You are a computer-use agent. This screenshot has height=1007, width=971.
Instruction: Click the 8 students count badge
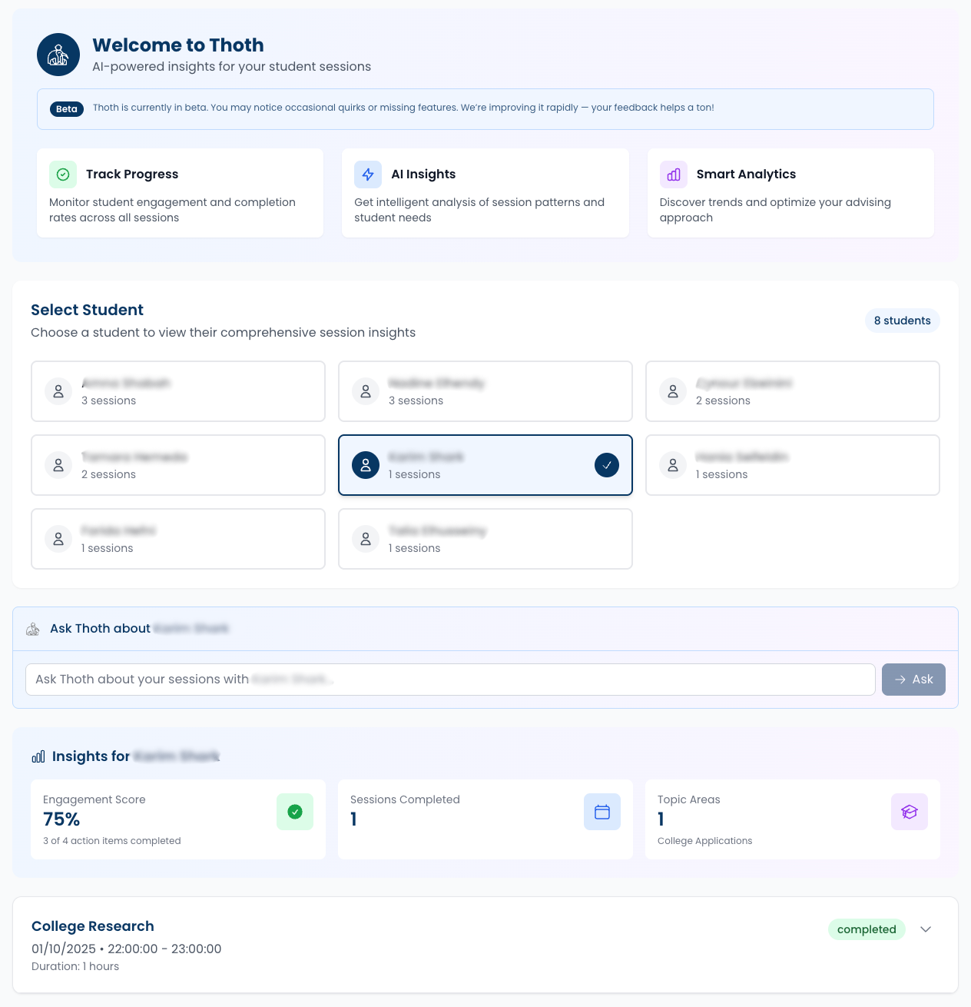(902, 321)
